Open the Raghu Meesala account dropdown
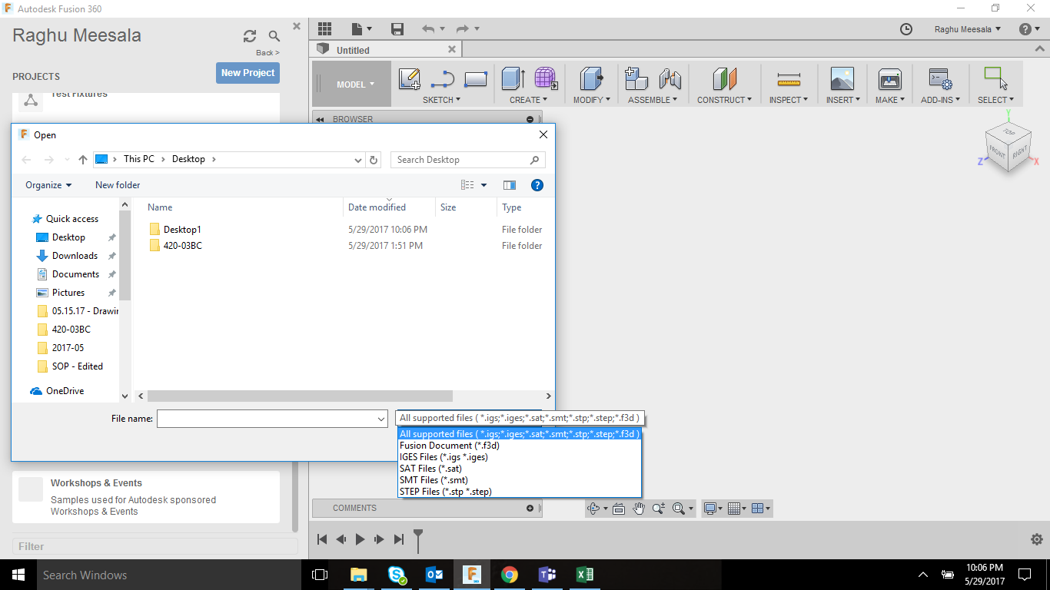The width and height of the screenshot is (1050, 590). click(x=968, y=29)
